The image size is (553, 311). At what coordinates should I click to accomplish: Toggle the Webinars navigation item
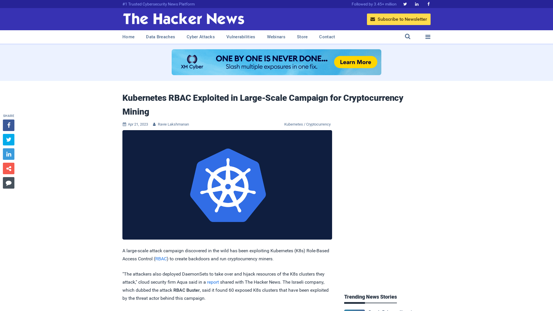coord(276,37)
